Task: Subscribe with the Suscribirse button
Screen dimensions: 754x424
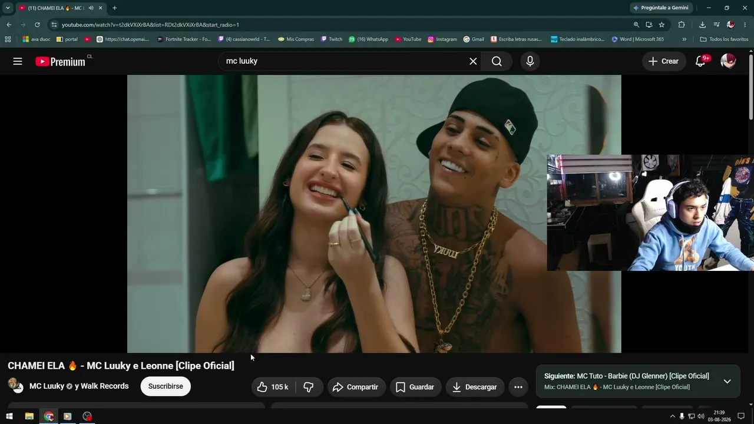Action: coord(166,387)
